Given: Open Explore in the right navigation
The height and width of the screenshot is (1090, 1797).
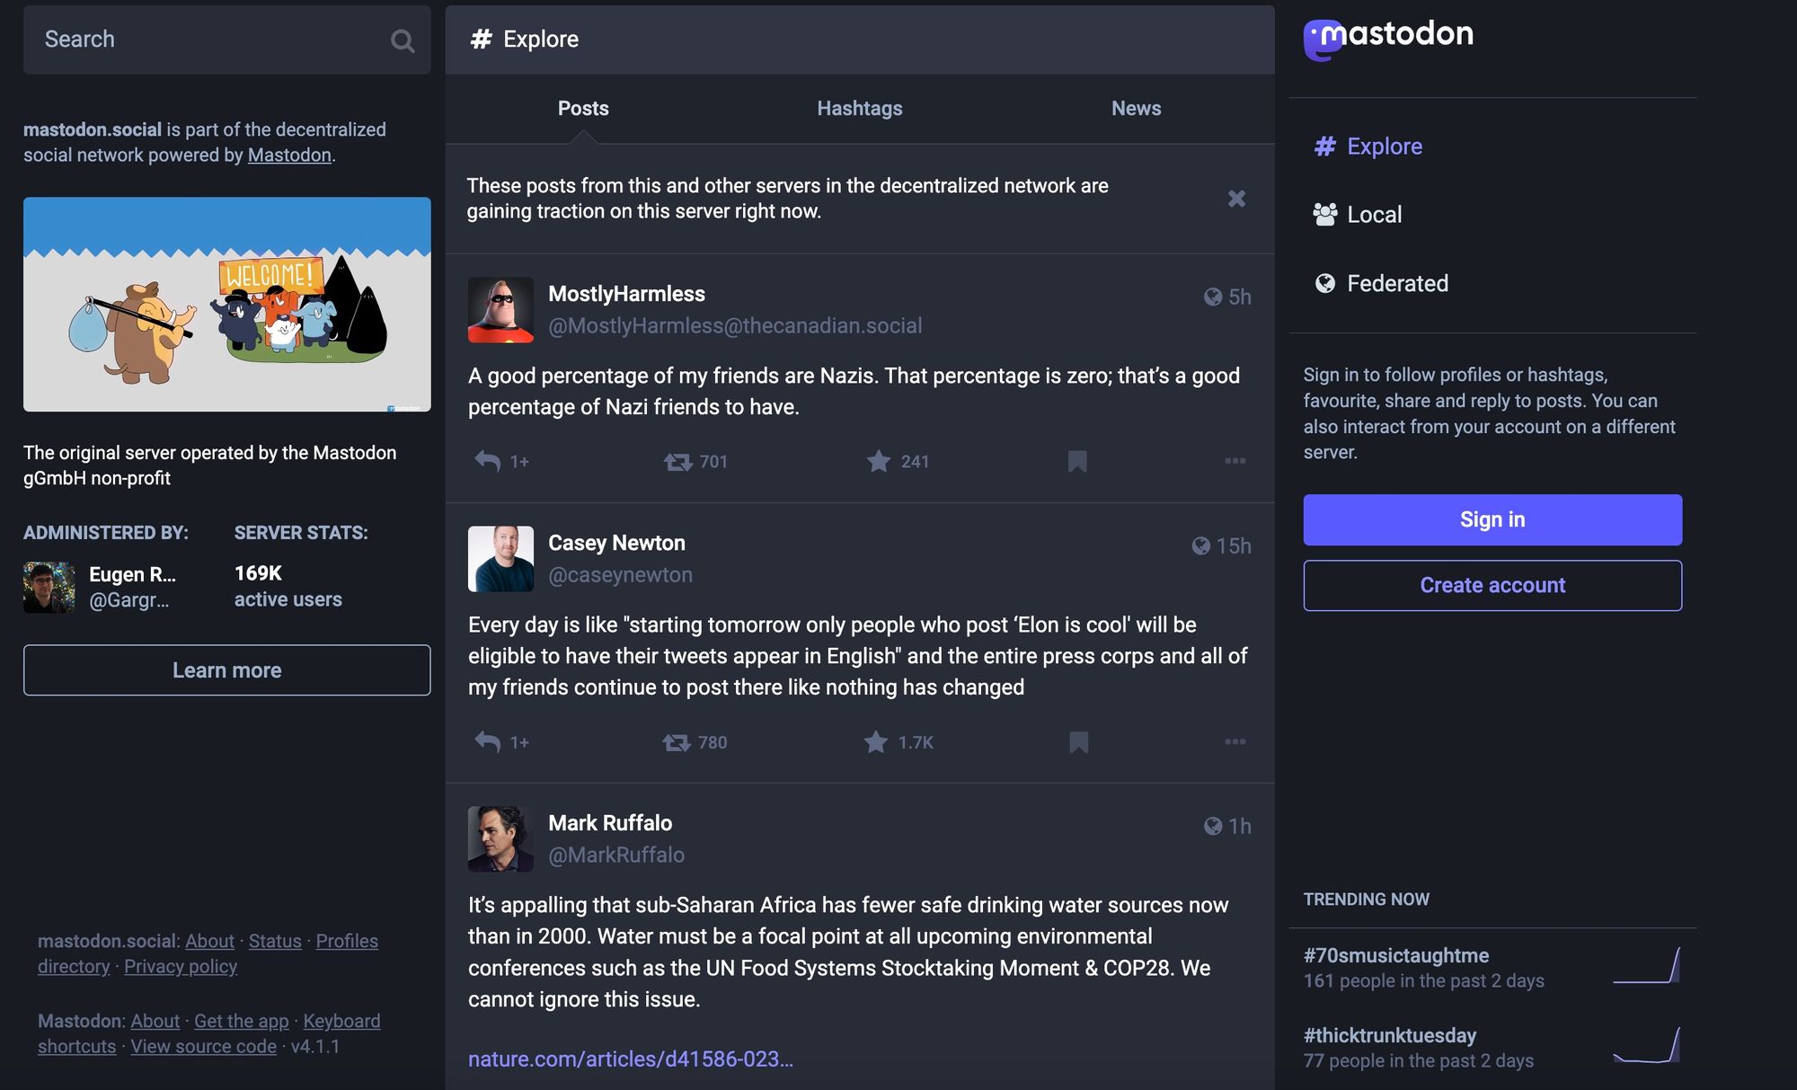Looking at the screenshot, I should point(1368,146).
